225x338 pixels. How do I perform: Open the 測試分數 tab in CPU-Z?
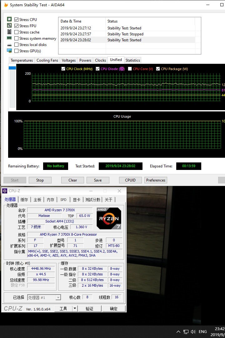[92, 200]
